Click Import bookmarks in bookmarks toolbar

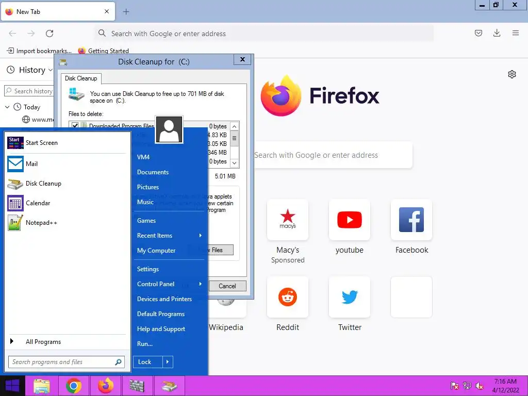(39, 51)
